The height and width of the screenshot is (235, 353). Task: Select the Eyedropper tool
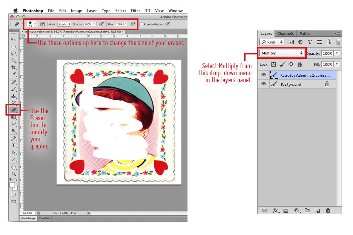tap(13, 74)
